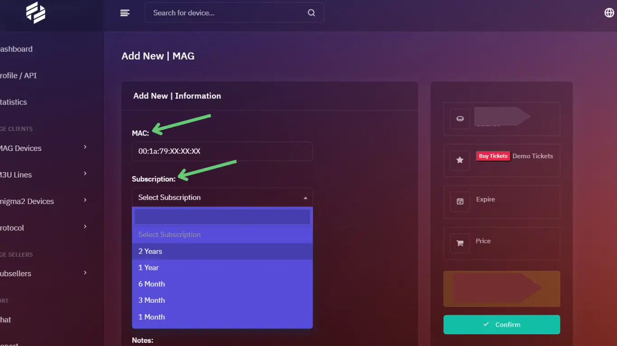Screen dimensions: 617x346
Task: Select the 6 Month subscription option
Action: (222, 284)
